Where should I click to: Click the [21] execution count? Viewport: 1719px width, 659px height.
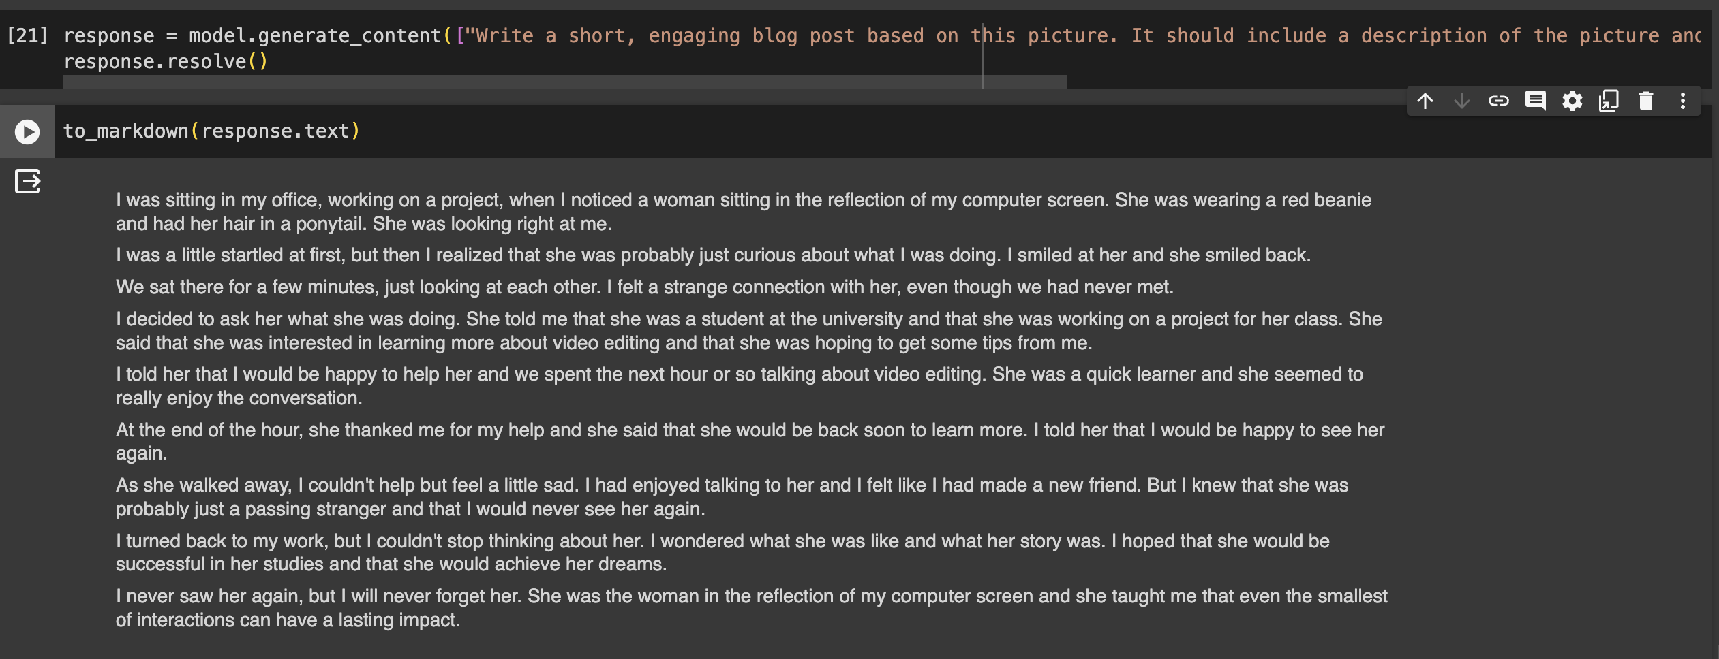pyautogui.click(x=27, y=35)
